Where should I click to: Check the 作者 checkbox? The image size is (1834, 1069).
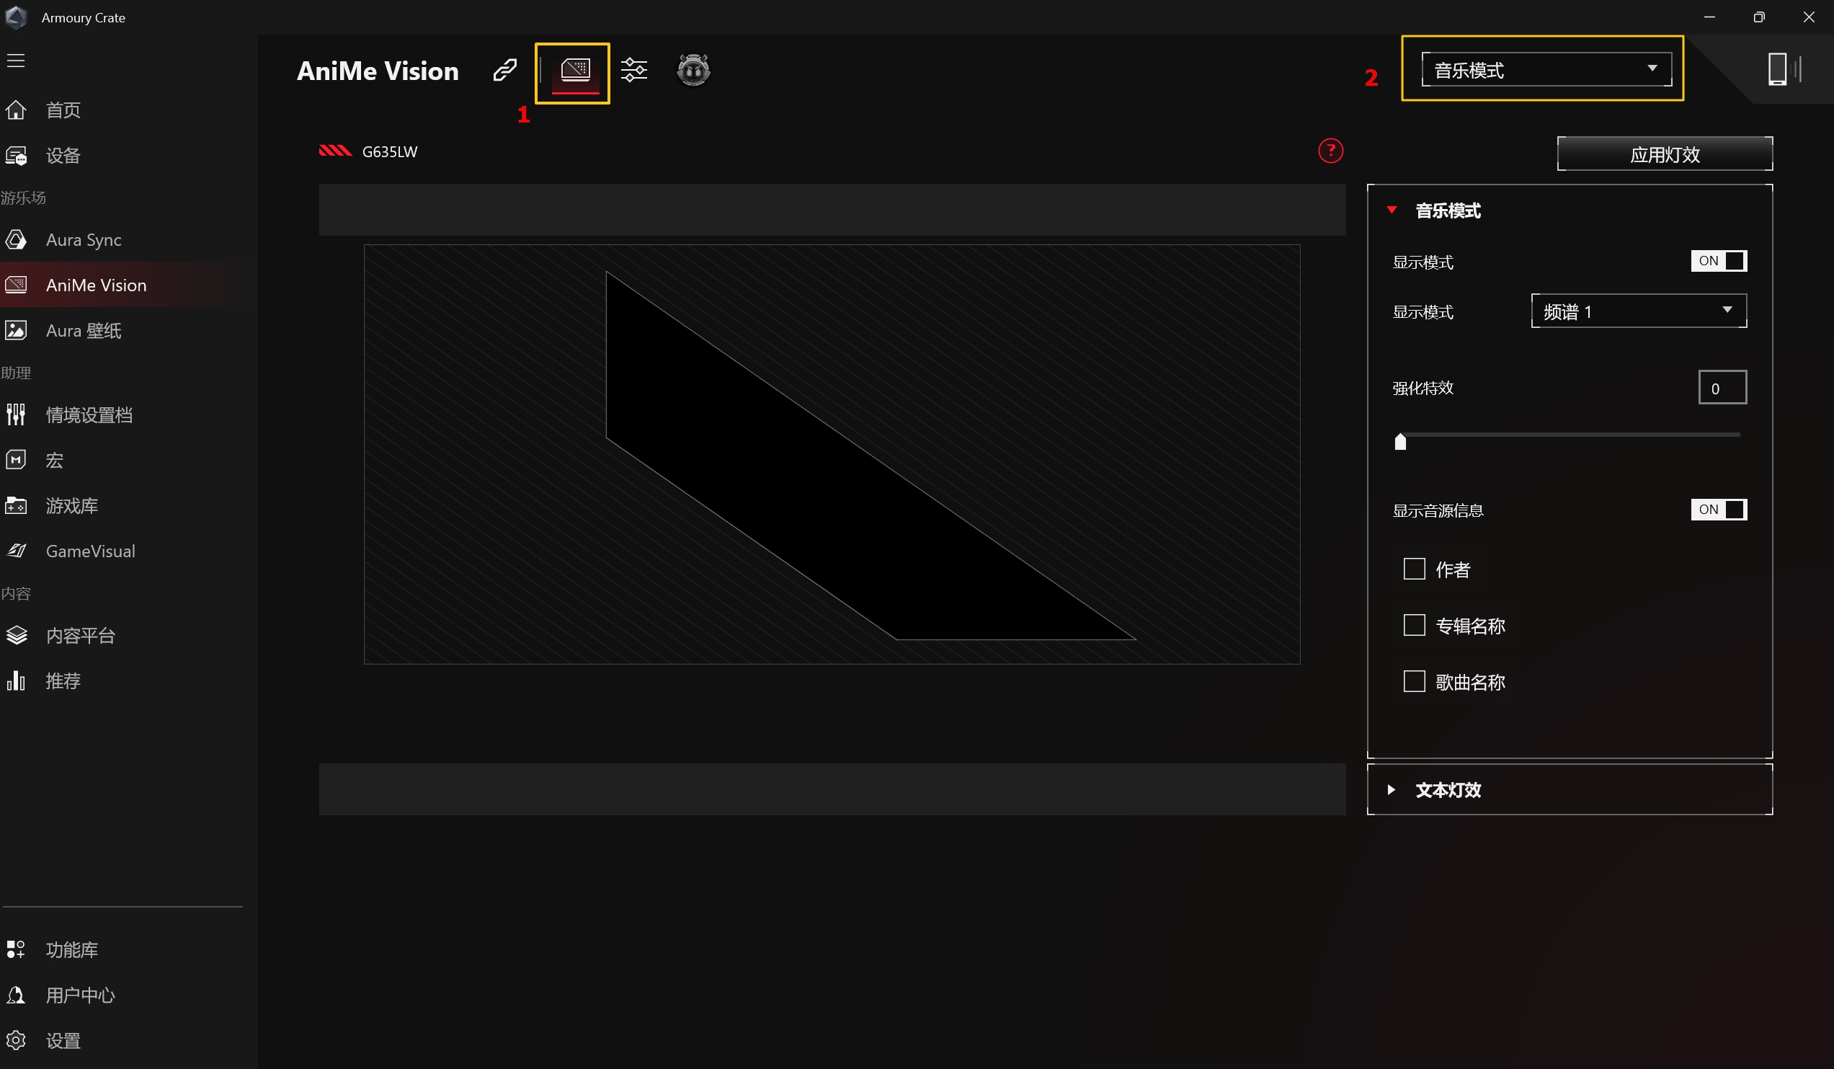1413,569
